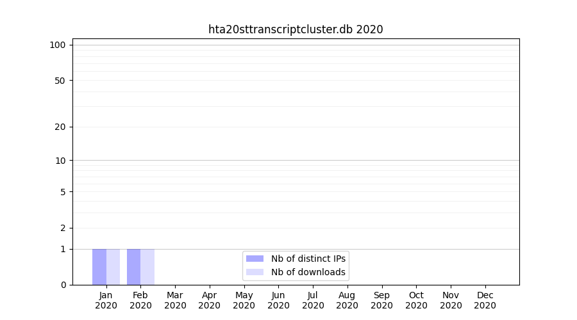Click the 100 y-axis tick label
The width and height of the screenshot is (577, 320).
(x=58, y=45)
